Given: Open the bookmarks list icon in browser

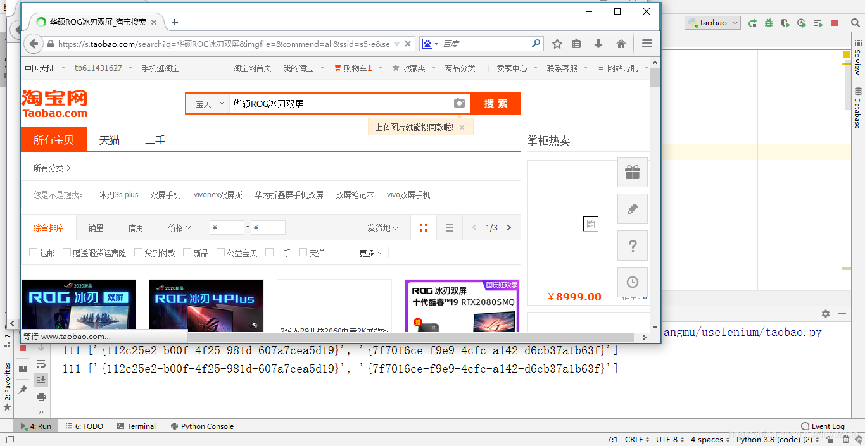Looking at the screenshot, I should tap(576, 44).
